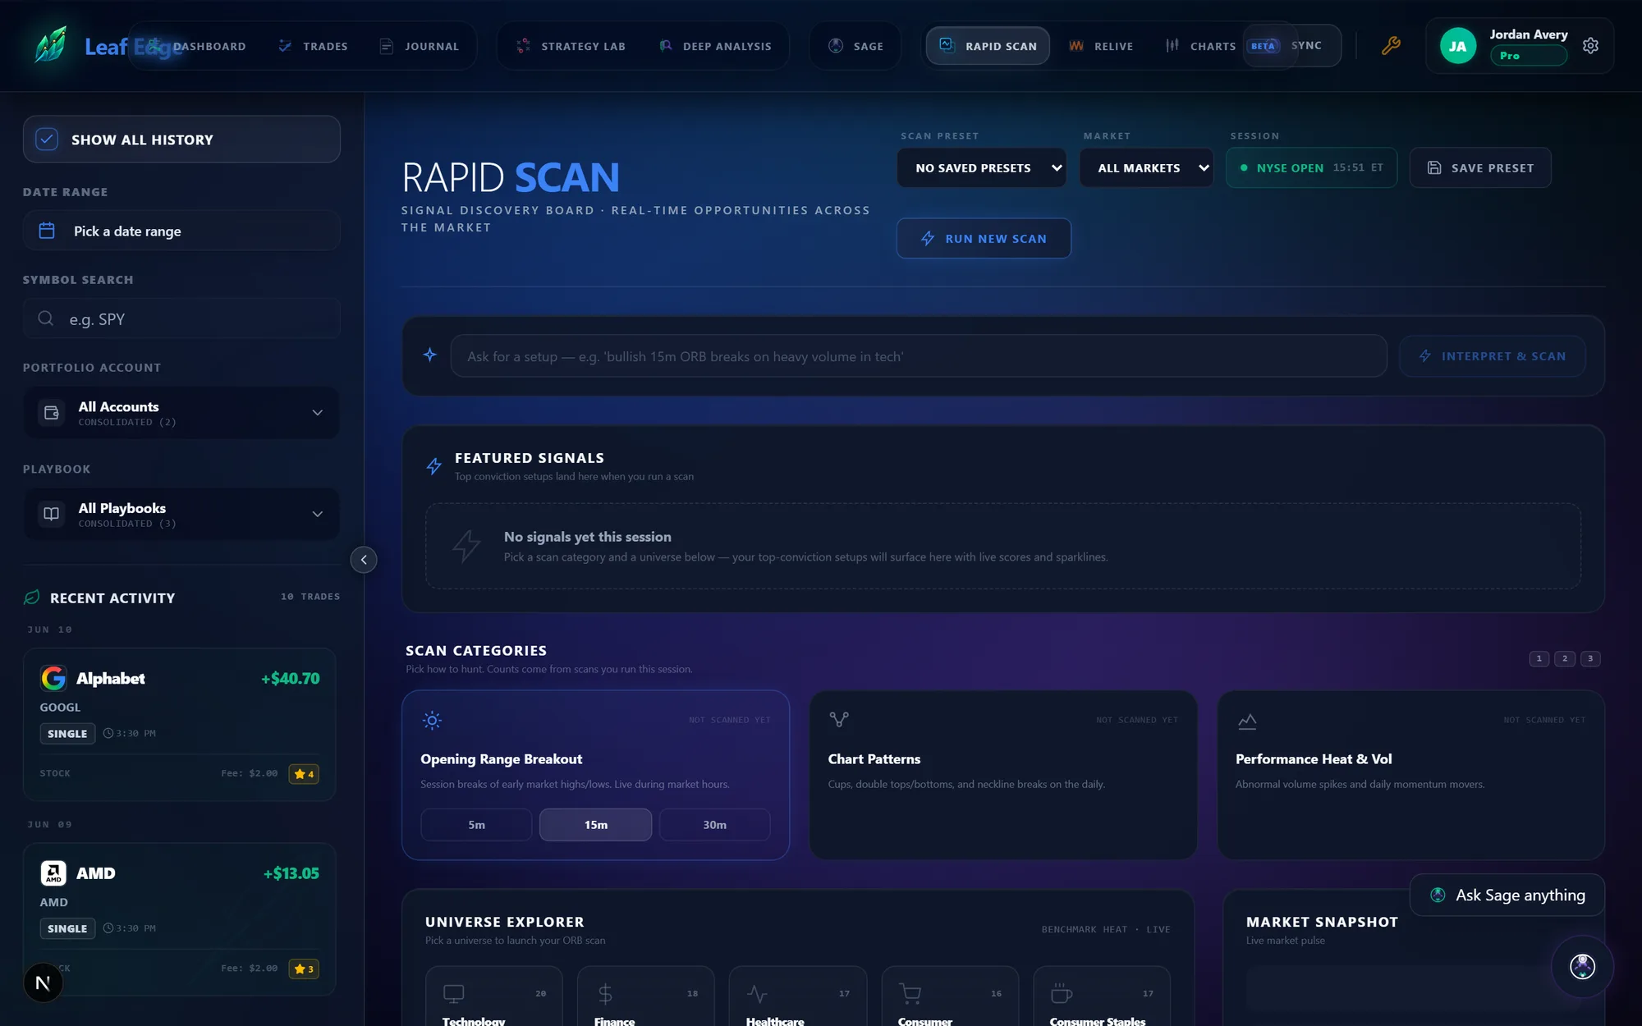
Task: Switch to scan categories page 3
Action: (1590, 658)
